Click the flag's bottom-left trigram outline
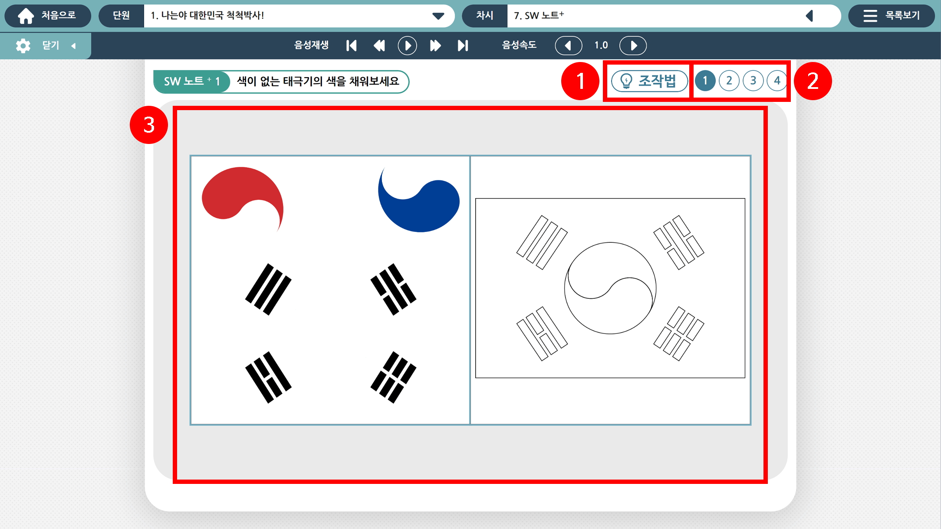 click(542, 334)
